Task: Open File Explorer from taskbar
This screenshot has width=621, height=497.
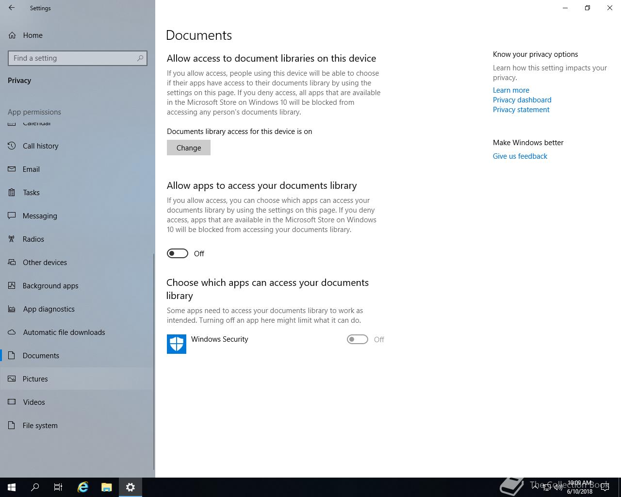Action: click(107, 487)
